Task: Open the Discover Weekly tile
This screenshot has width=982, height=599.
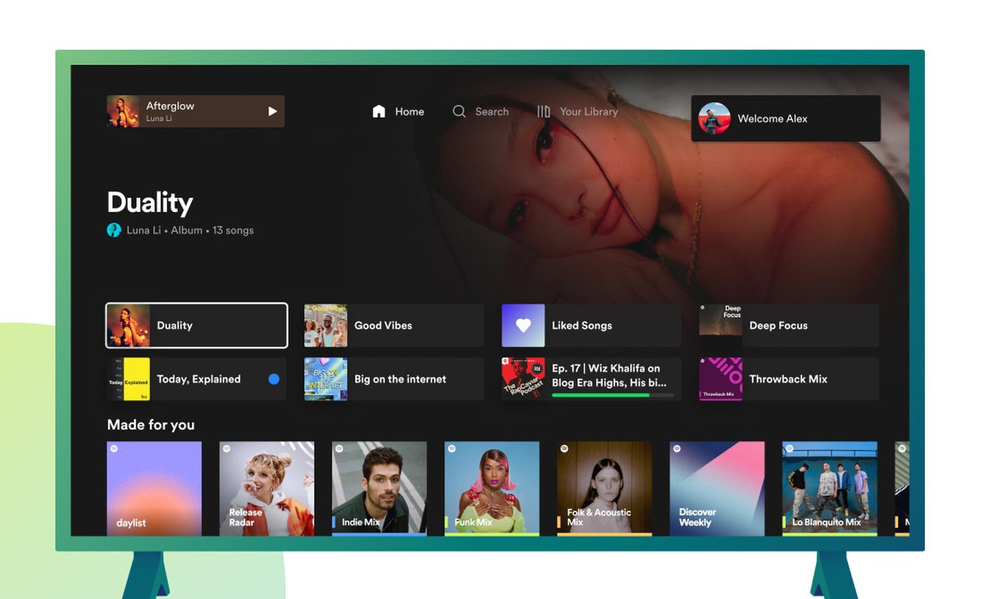Action: (717, 488)
